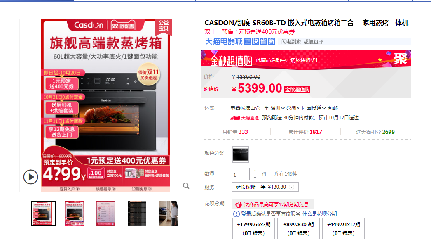Open the extended warranty service dropdown
The image size is (431, 242).
point(265,187)
